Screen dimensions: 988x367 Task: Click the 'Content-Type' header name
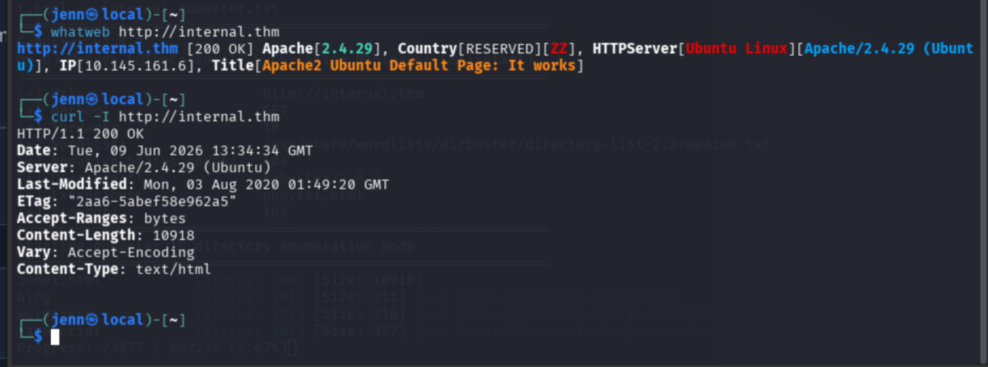(x=68, y=269)
